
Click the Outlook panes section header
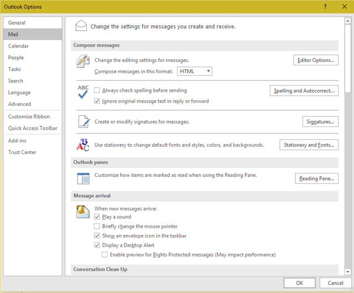[205, 162]
